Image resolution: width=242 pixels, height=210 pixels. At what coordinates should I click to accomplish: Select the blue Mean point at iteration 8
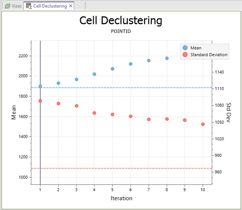click(x=167, y=58)
